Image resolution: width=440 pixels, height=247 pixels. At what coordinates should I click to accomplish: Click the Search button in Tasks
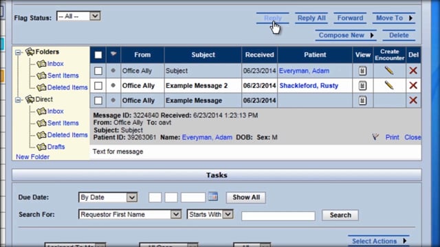click(340, 215)
